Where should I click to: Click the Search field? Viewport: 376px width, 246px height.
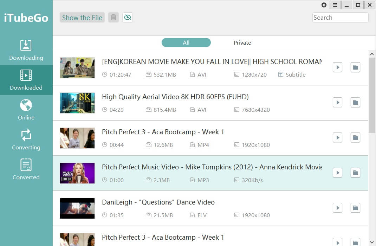(340, 18)
